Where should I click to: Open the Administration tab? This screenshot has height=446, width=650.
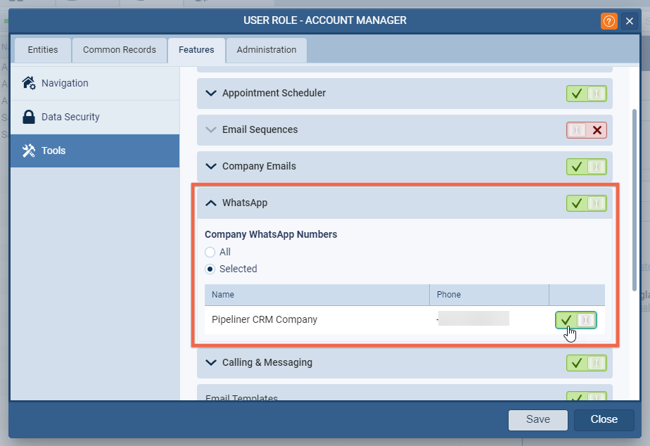click(267, 50)
